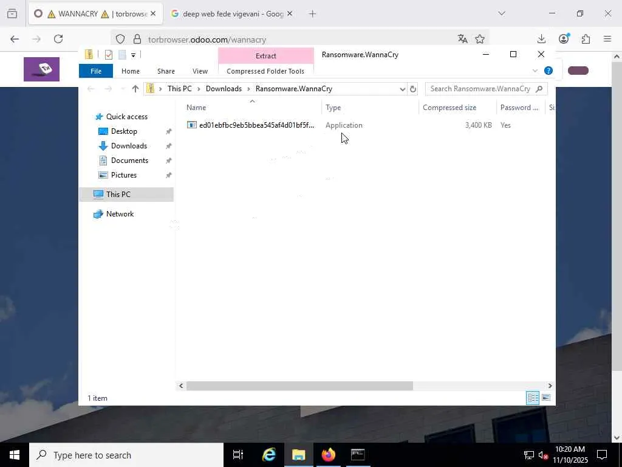Open the notification center icon
Viewport: 622px width, 467px height.
point(602,455)
